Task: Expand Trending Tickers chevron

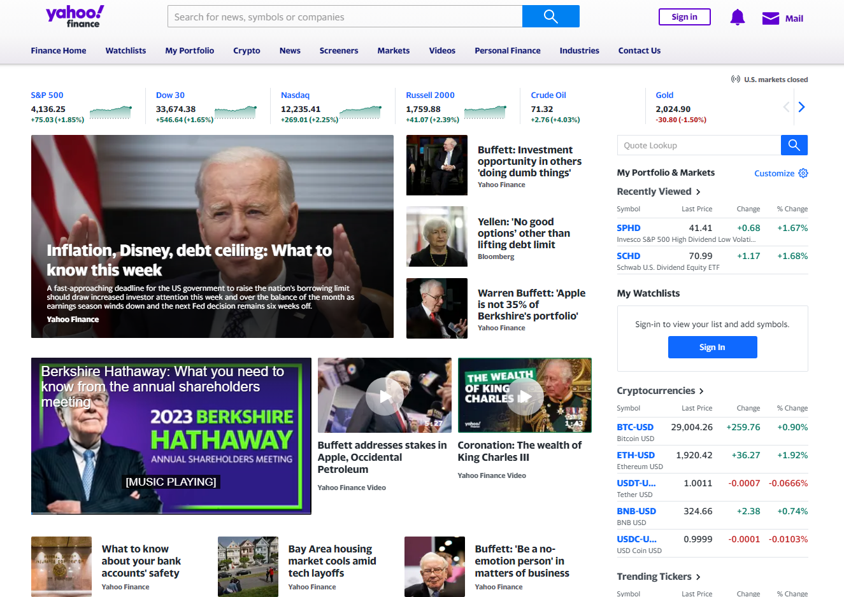Action: tap(698, 577)
